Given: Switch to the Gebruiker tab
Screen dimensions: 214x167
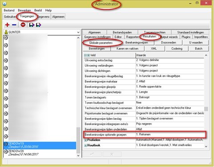Looking at the screenshot, I should (10, 16).
